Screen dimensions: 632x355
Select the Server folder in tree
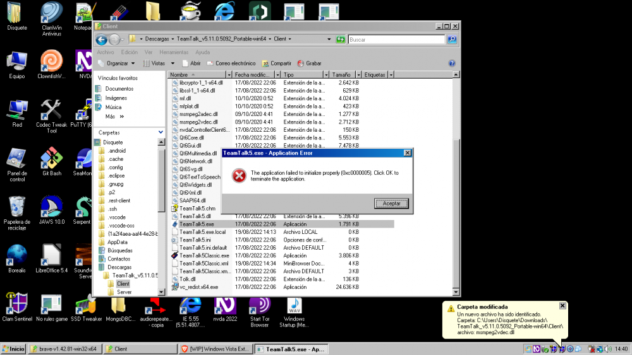pyautogui.click(x=124, y=292)
